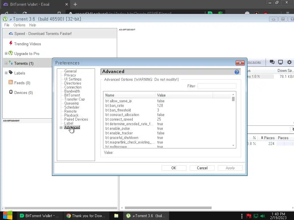The width and height of the screenshot is (294, 220).
Task: Expand the Labels sidebar node
Action: [6, 73]
